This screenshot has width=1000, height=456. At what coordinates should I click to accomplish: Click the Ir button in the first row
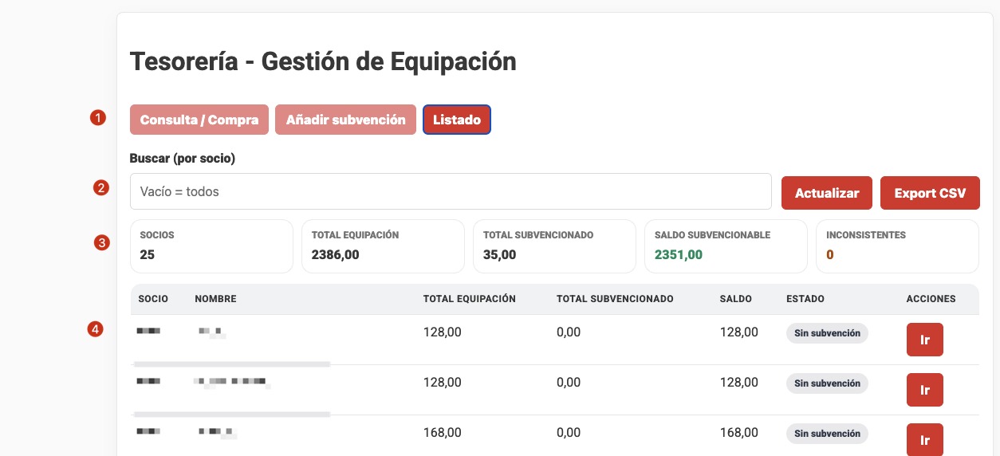coord(924,340)
